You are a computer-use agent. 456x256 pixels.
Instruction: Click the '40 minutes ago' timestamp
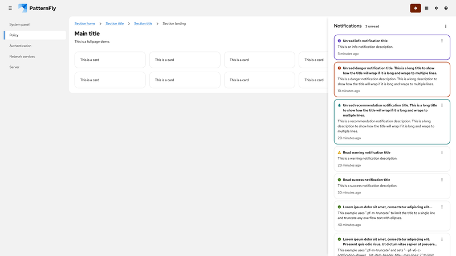(x=349, y=225)
